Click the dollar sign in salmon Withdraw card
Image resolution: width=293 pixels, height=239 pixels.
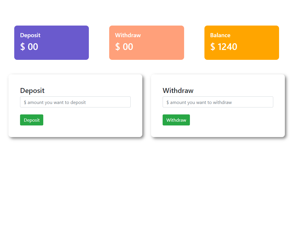click(118, 47)
